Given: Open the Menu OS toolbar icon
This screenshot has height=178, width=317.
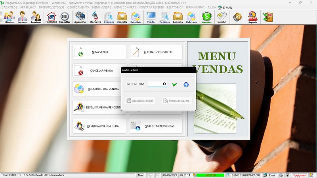Looking at the screenshot, I should click(95, 17).
